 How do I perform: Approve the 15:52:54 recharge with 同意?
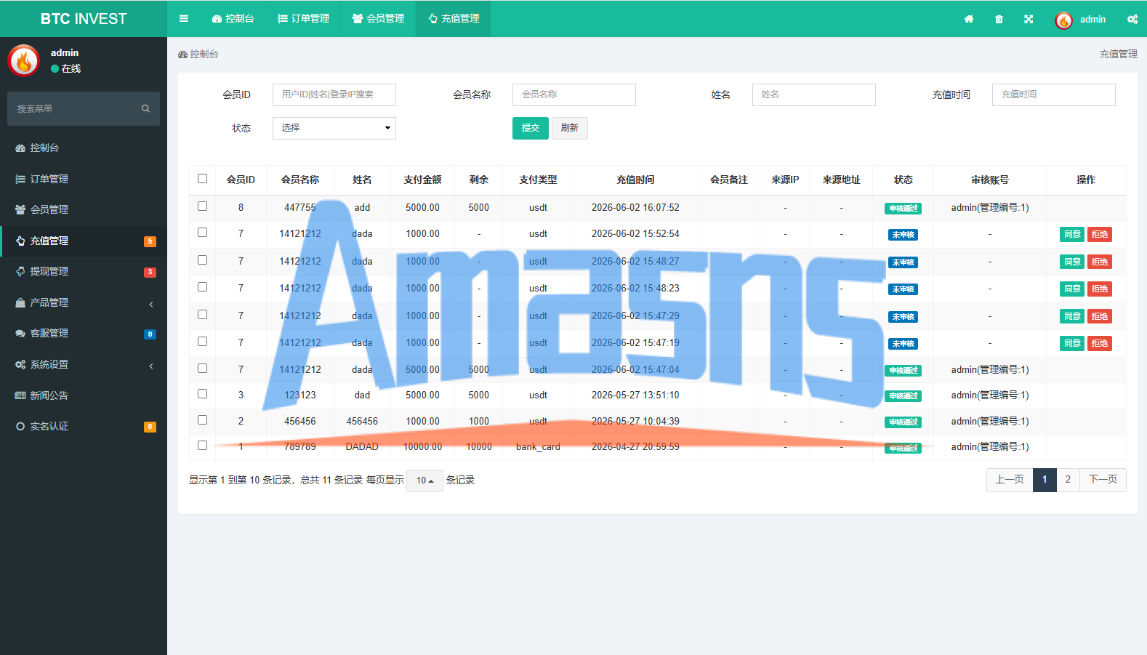point(1072,234)
